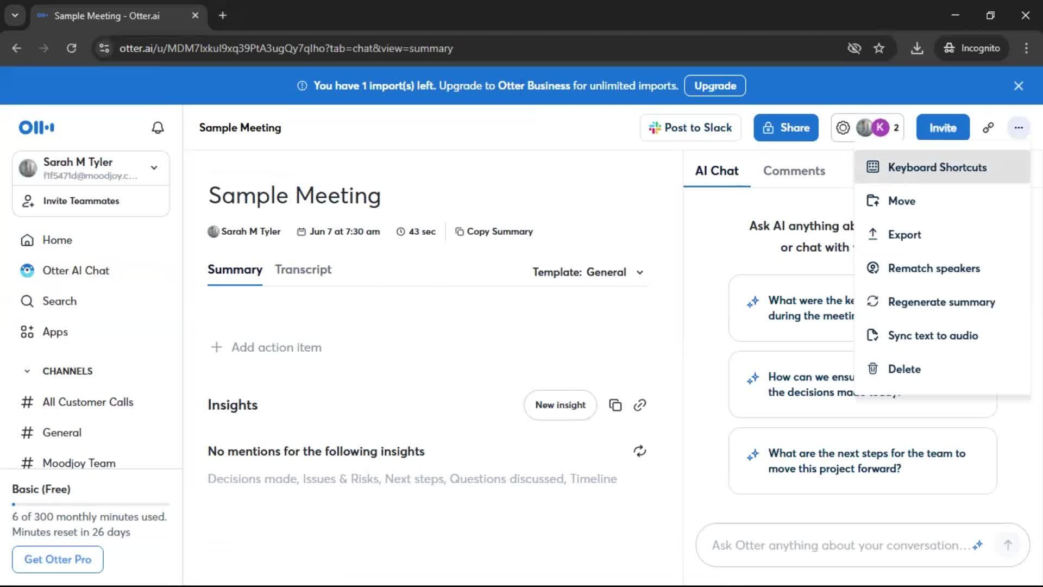
Task: Click the Sample Meeting title heading
Action: click(x=294, y=195)
